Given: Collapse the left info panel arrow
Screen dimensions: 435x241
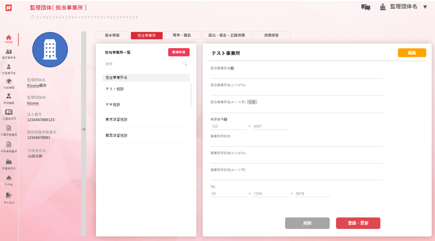Looking at the screenshot, I should 84,129.
